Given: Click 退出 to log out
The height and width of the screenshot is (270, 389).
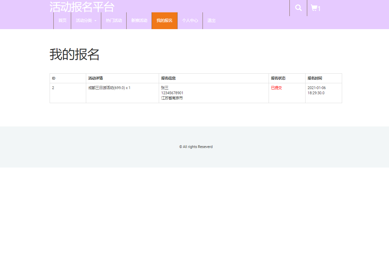Looking at the screenshot, I should pos(211,21).
